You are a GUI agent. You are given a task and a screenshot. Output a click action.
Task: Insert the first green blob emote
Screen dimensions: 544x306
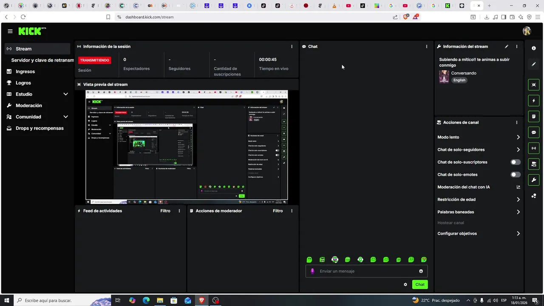point(309,260)
